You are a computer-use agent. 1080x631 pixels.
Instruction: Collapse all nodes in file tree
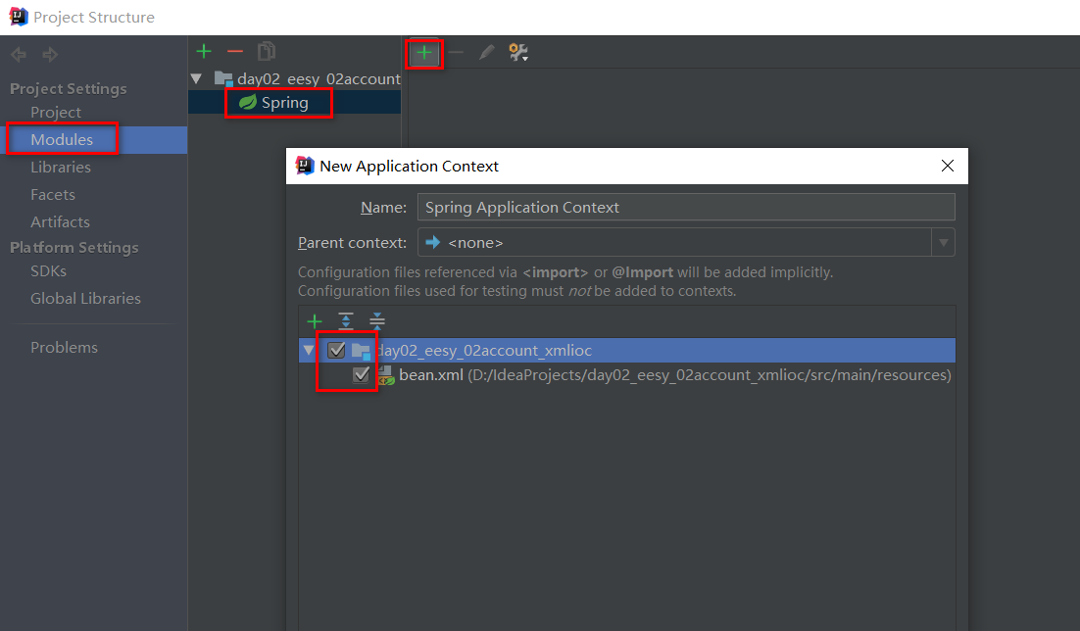point(376,321)
